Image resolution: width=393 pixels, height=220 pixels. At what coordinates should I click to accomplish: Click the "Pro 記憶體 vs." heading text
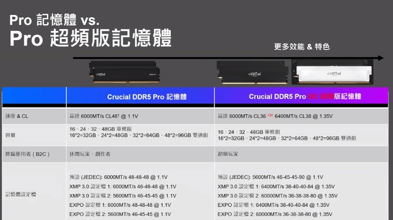(55, 21)
